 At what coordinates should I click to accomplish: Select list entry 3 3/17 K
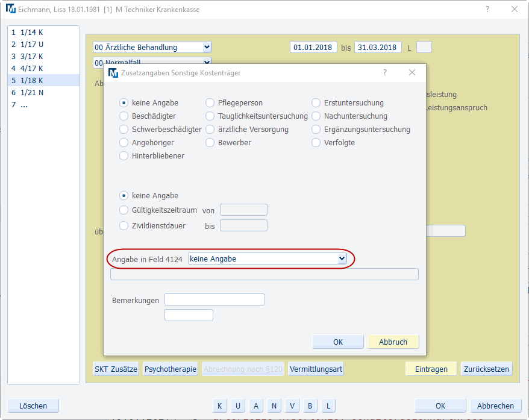[43, 56]
